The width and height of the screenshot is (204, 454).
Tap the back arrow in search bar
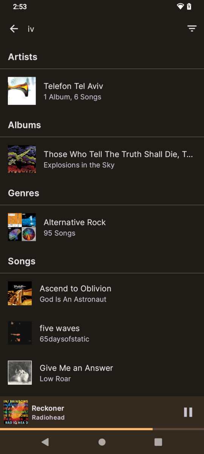(x=14, y=29)
